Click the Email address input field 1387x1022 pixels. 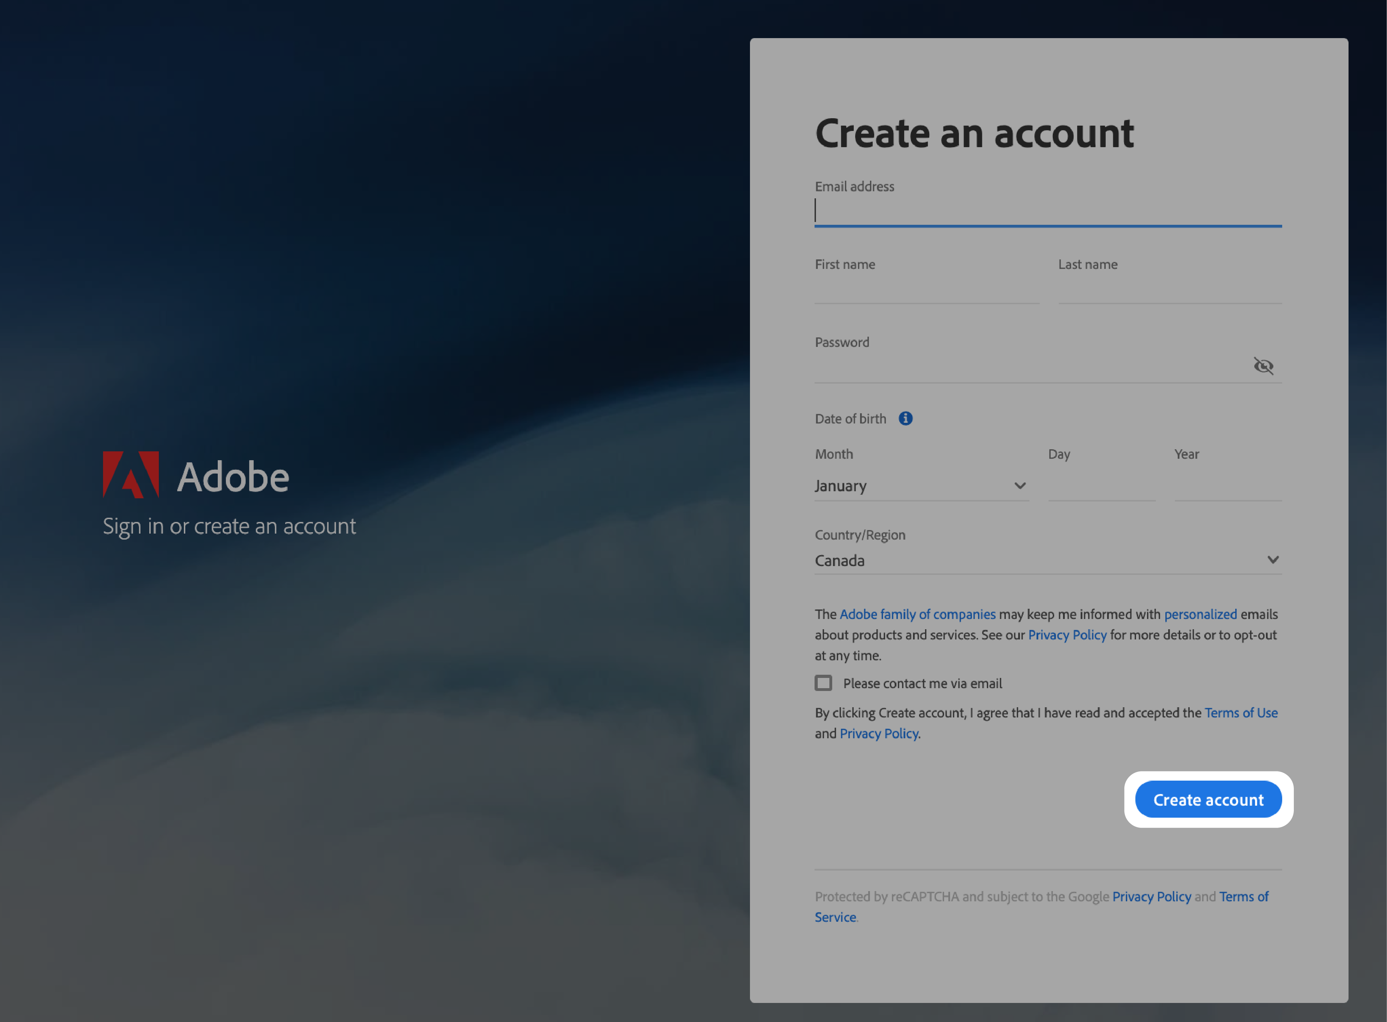pyautogui.click(x=1050, y=212)
